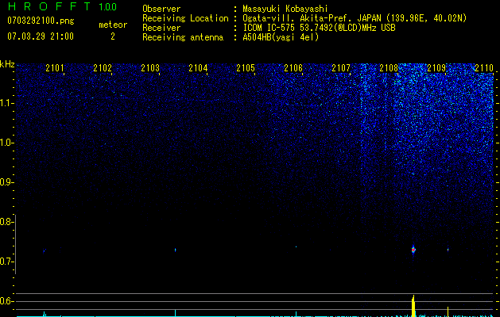Click the tall yellow power spike
The image size is (500, 317).
[x=413, y=306]
